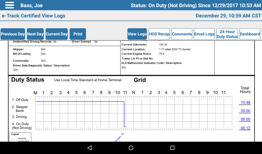This screenshot has width=262, height=154.
Task: Click Use Local Time Standard at Home Terminal
Action: coord(88,80)
